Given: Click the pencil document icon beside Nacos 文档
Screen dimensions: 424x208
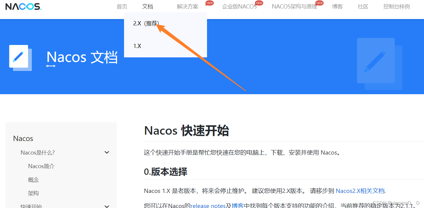Looking at the screenshot, I should coord(20,58).
